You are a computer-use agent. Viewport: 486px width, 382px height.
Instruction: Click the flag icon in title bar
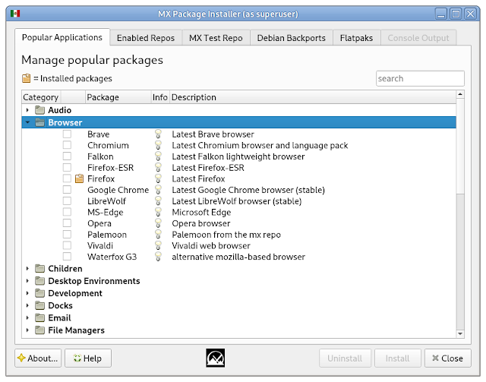[15, 14]
